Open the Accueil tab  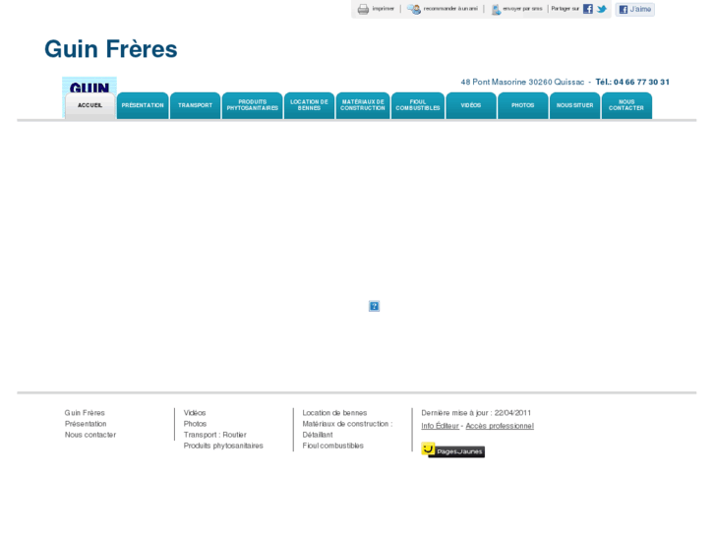point(89,106)
